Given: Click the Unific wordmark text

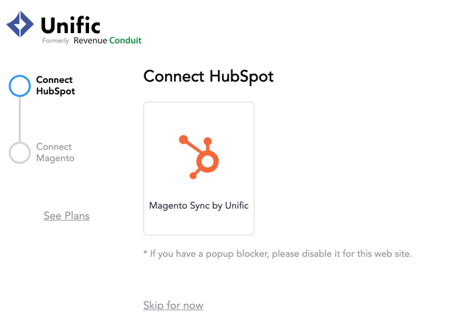Looking at the screenshot, I should (x=70, y=25).
